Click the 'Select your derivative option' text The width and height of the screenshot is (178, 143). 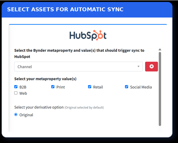[x=39, y=107]
